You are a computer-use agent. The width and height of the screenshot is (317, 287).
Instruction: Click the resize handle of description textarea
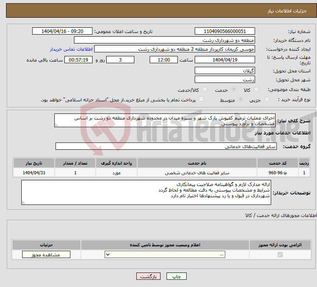click(x=56, y=125)
